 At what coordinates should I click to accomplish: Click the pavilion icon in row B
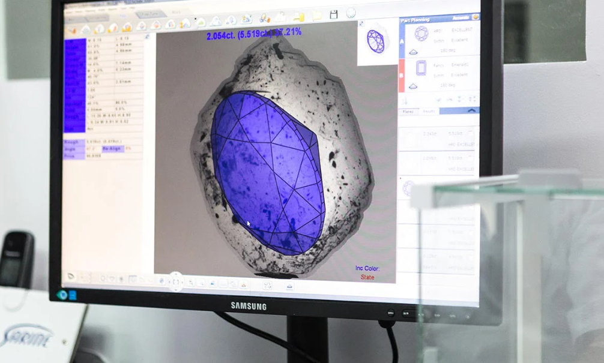tap(413, 86)
